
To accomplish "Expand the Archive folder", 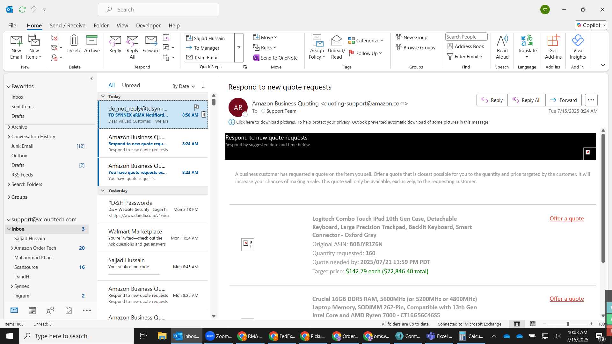I will 9,127.
